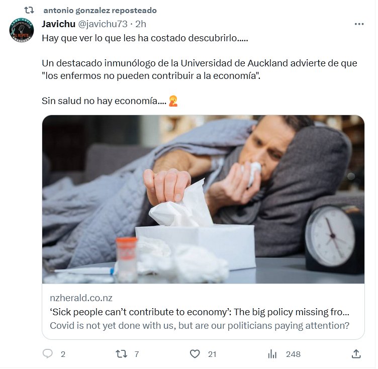
Task: Open antonio gonzalez reposteado link
Action: click(x=100, y=11)
